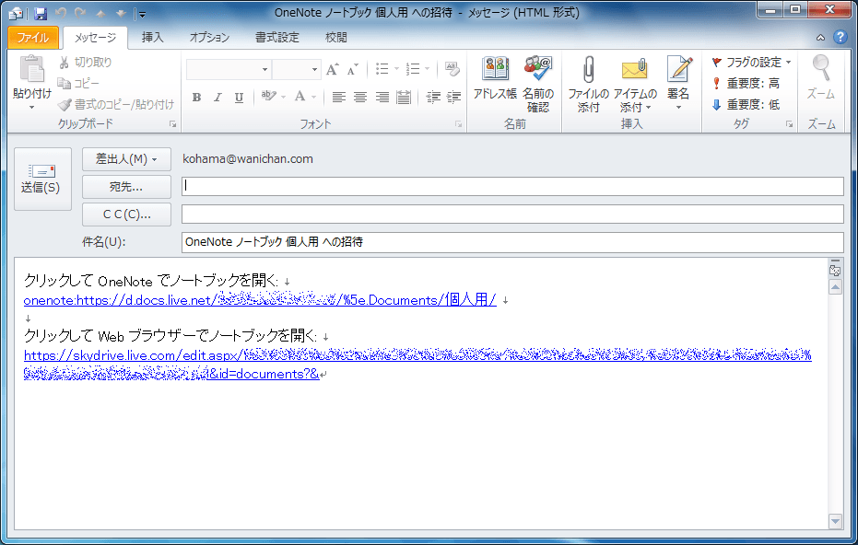Viewport: 858px width, 545px height.
Task: Click the Clear Formatting icon
Action: point(453,69)
